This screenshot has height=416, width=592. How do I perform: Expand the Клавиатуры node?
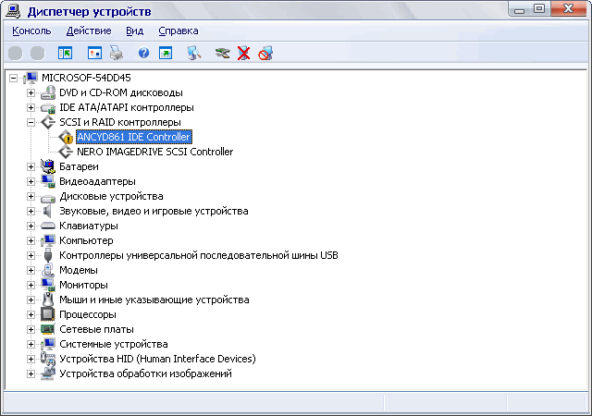(x=31, y=226)
